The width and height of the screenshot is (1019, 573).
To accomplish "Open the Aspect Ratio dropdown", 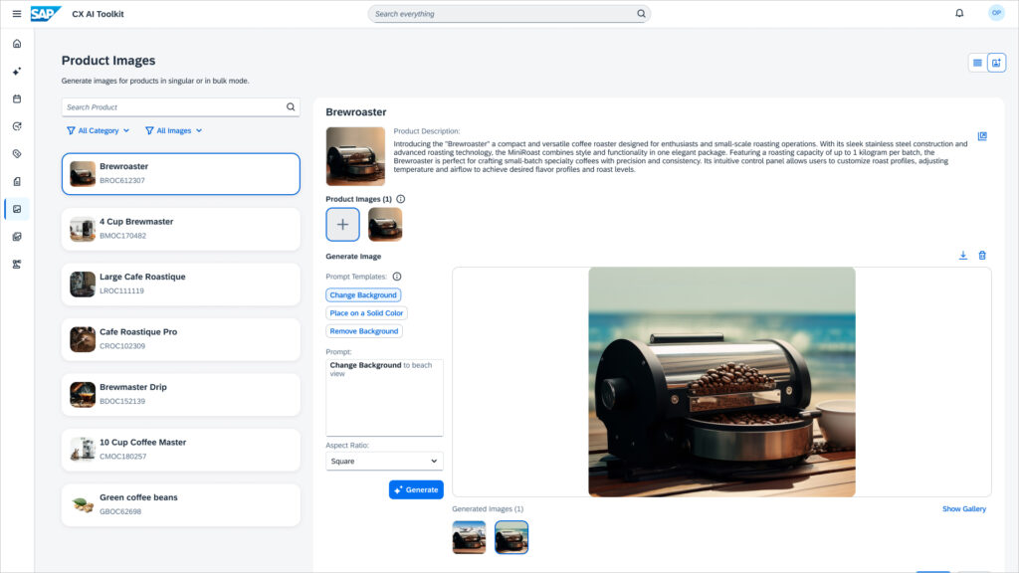I will pyautogui.click(x=384, y=462).
